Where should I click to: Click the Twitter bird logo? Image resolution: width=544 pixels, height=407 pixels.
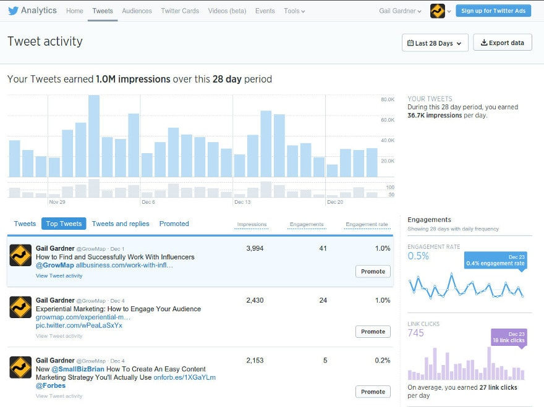13,10
